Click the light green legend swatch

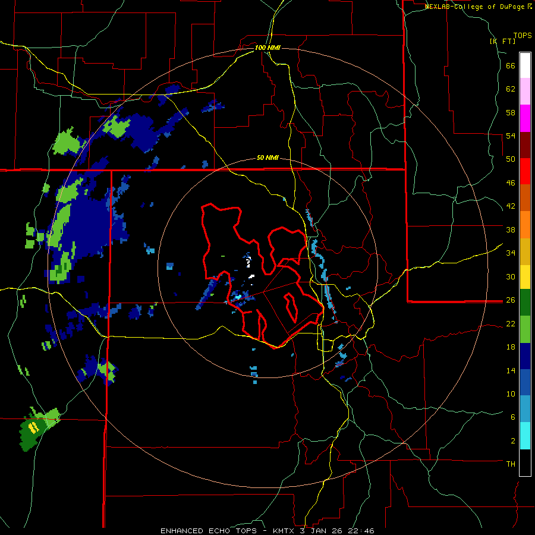click(x=525, y=329)
